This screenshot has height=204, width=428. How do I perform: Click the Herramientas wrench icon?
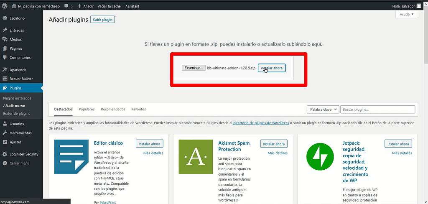[x=5, y=133]
